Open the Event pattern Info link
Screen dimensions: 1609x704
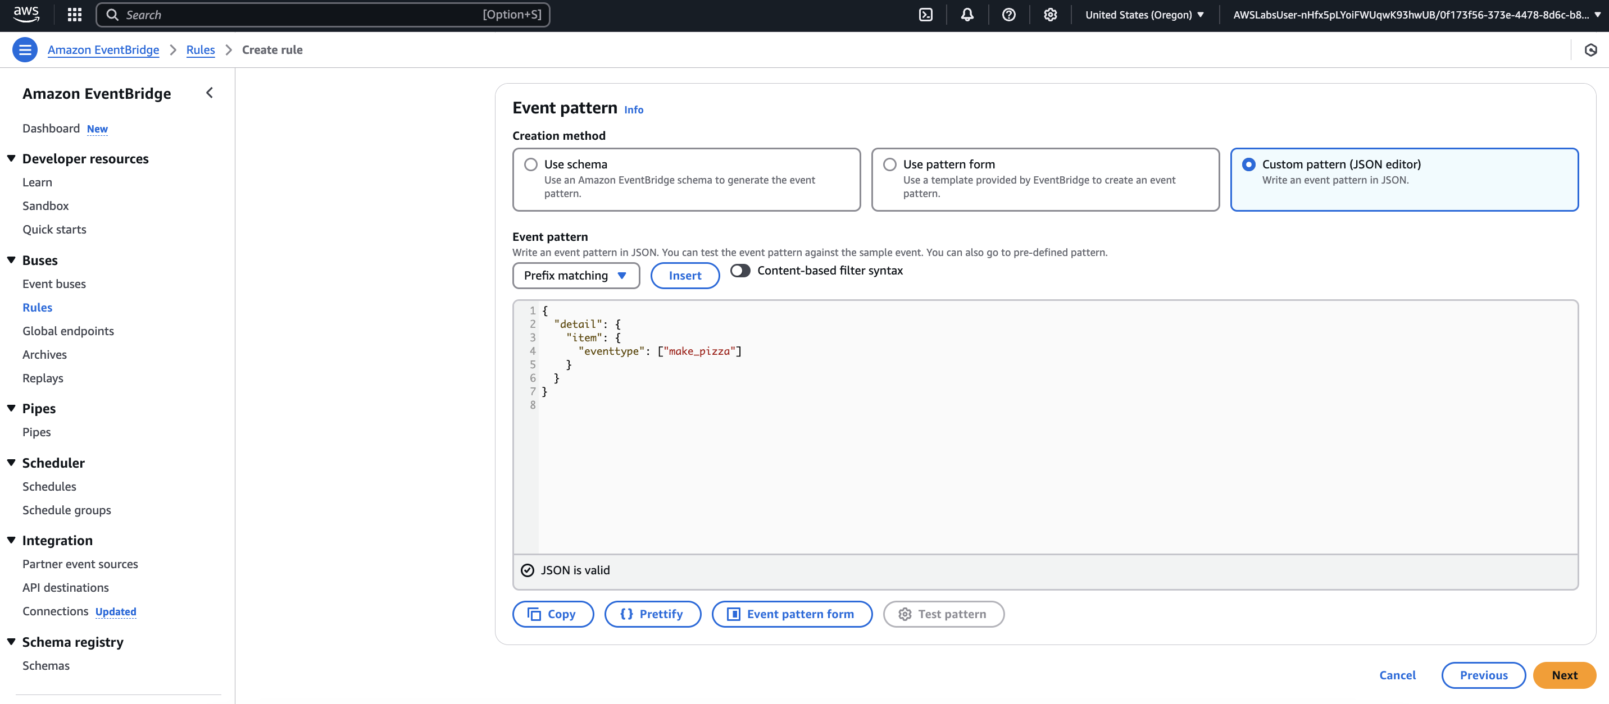(x=633, y=110)
